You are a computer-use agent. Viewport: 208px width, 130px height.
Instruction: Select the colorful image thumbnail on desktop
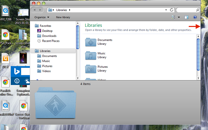coord(23,58)
